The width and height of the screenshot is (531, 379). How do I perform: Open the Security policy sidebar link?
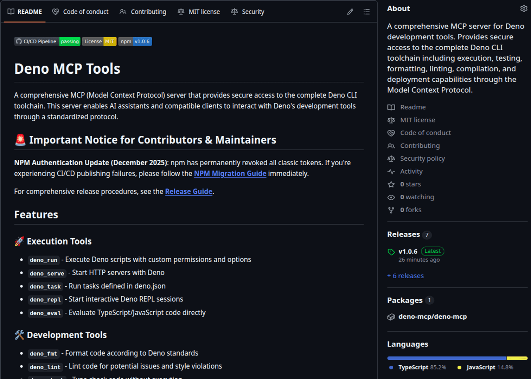pyautogui.click(x=422, y=159)
